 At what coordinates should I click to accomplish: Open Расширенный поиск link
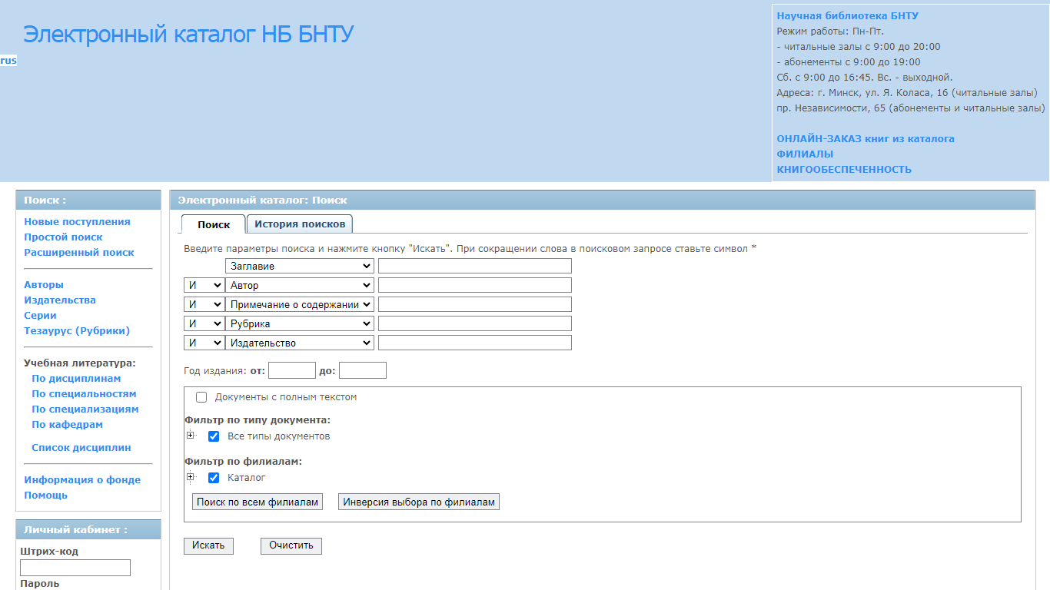tap(79, 253)
